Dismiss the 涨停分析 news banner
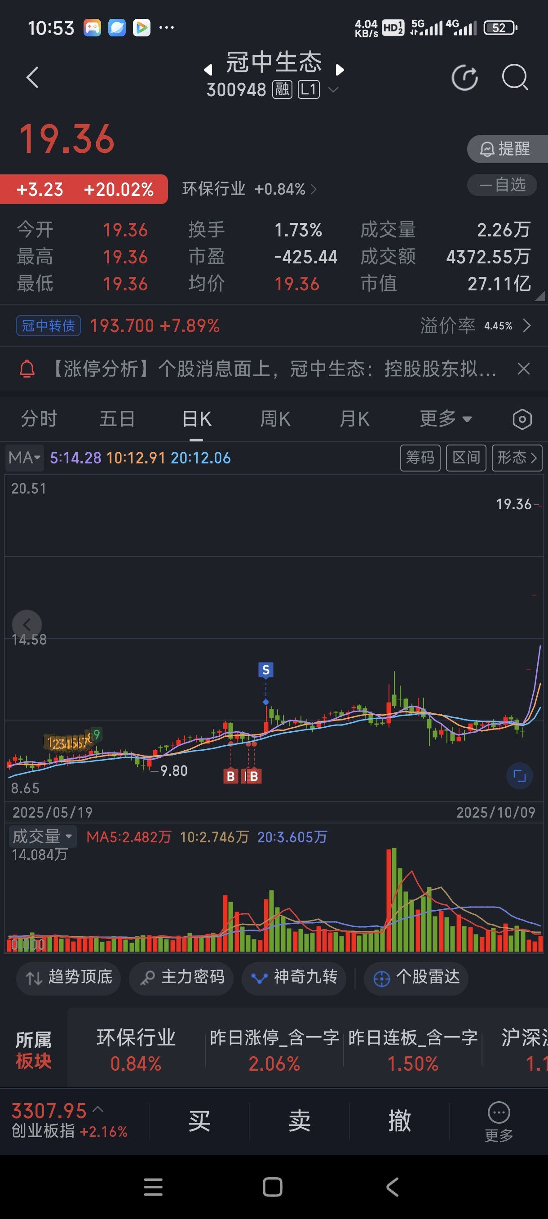Viewport: 548px width, 1219px height. (x=523, y=369)
